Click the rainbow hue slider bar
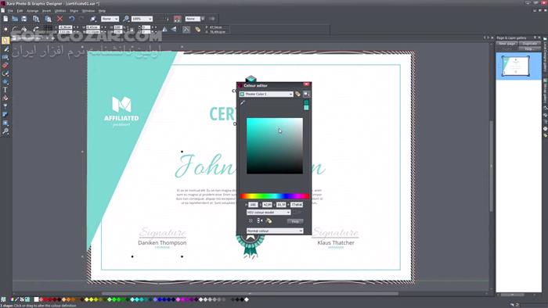Screen dimensions: 548x308 click(275, 196)
